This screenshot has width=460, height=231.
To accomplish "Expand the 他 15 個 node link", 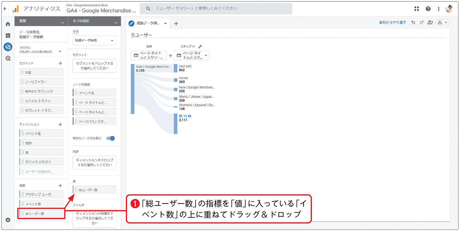I will point(185,116).
